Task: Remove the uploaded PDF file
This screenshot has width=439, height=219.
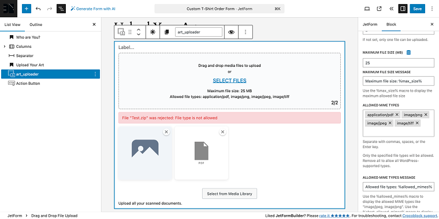Action: point(222,132)
